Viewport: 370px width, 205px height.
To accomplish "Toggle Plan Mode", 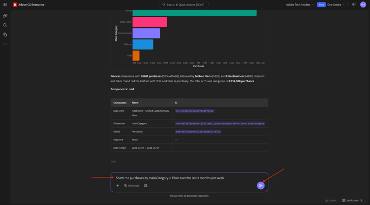I will click(132, 185).
